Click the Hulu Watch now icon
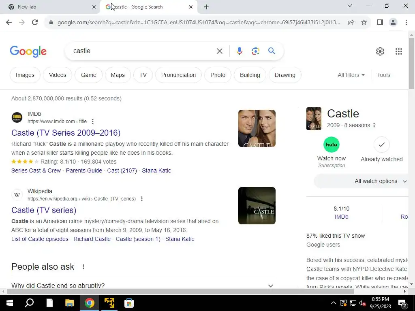The height and width of the screenshot is (311, 415). point(332,145)
